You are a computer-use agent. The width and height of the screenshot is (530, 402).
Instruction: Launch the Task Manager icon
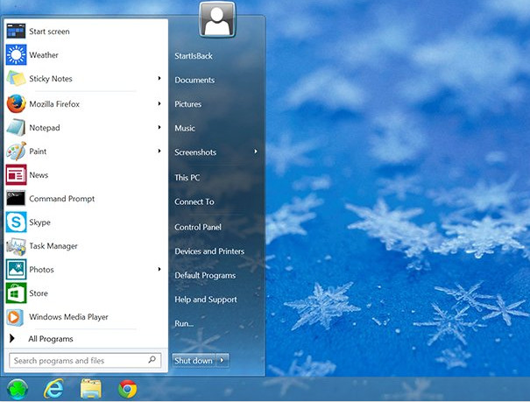pyautogui.click(x=16, y=246)
